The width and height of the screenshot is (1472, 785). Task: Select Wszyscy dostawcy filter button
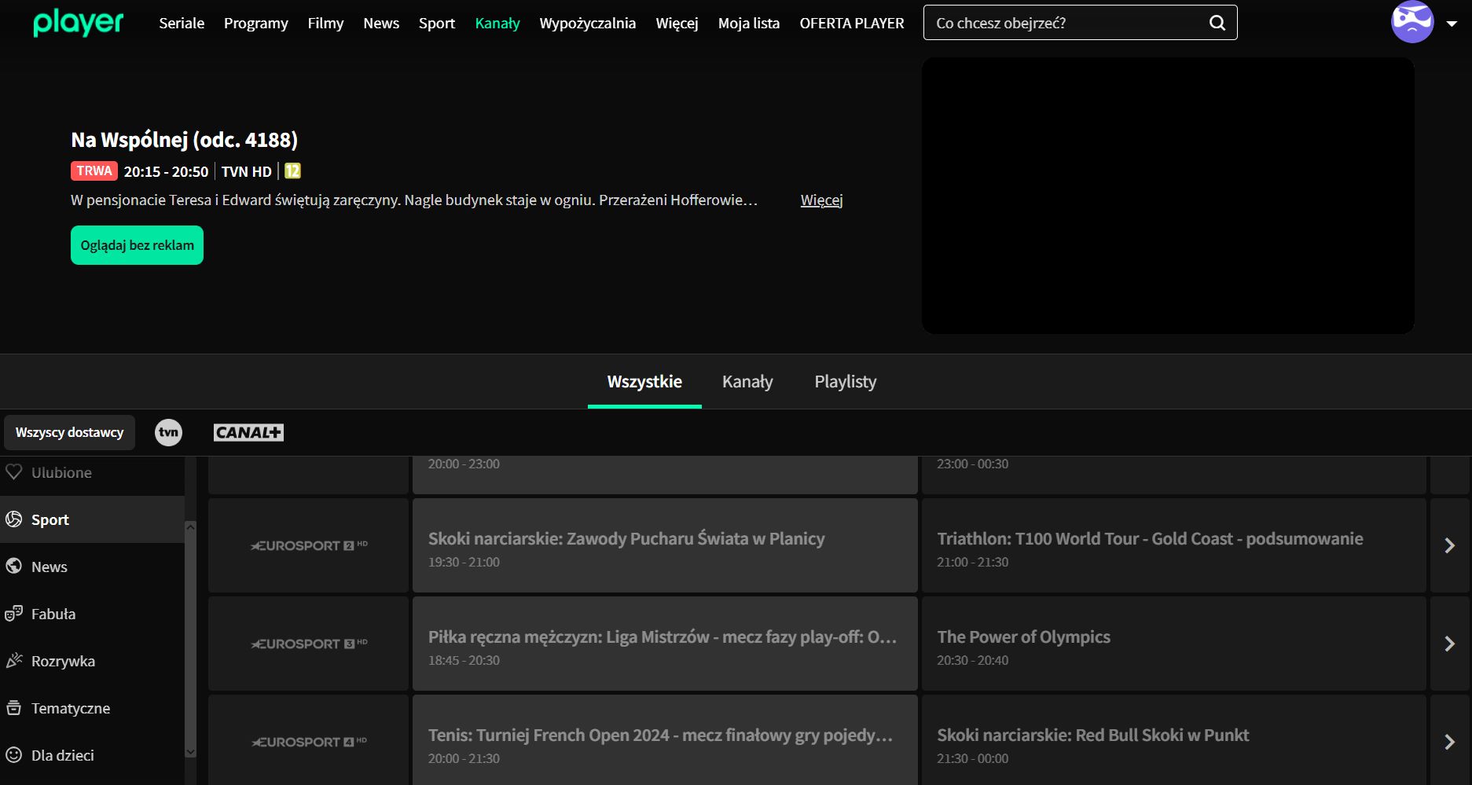(69, 432)
